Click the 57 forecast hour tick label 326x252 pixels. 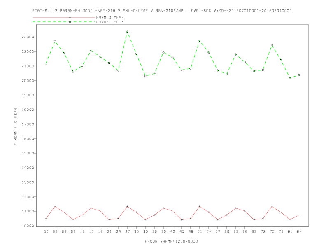218,231
